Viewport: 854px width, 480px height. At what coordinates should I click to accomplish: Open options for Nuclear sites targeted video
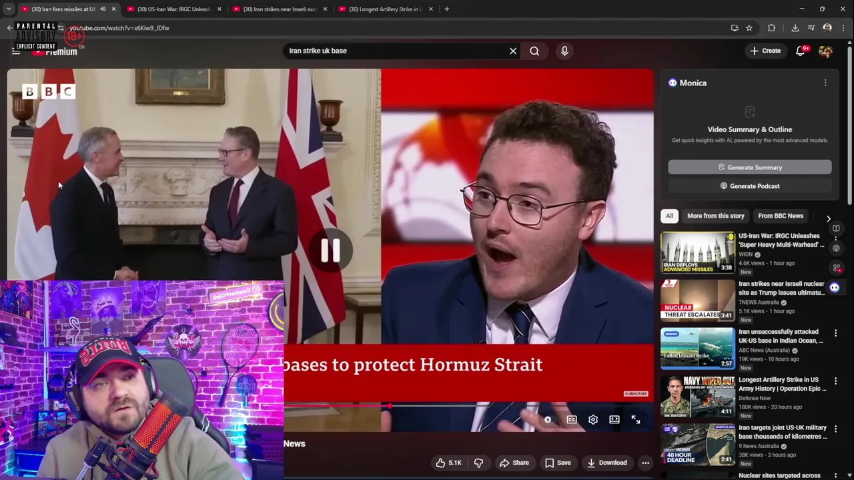point(835,476)
